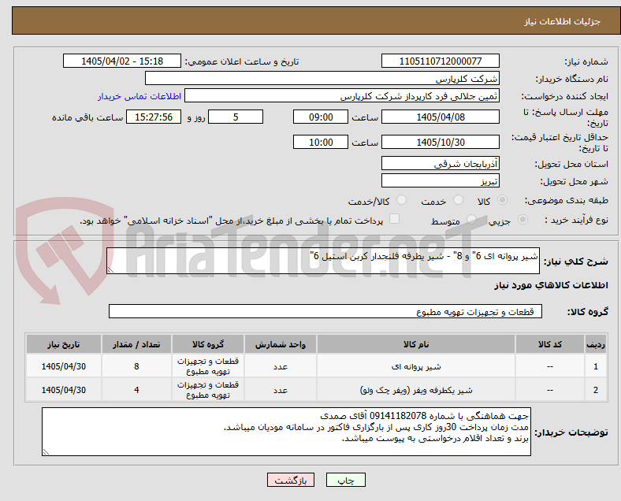The image size is (621, 501).
Task: Click row number 2 cell
Action: (x=595, y=390)
